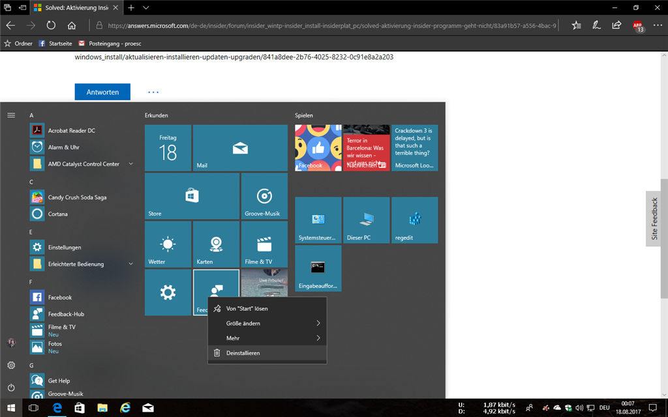The height and width of the screenshot is (417, 668).
Task: Open the Edge home page
Action: [72, 25]
